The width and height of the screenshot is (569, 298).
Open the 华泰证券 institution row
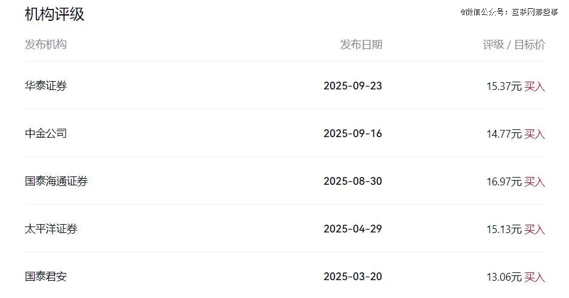[x=46, y=86]
